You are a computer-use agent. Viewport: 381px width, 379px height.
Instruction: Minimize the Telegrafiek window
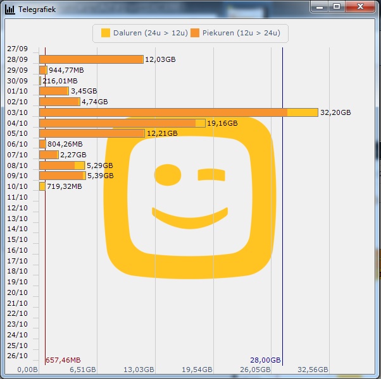point(319,6)
